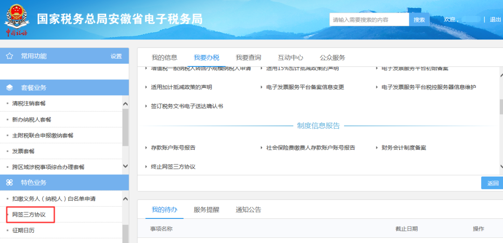Viewport: 503px width, 243px height.
Task: Open 主附税联合申报缴纳套餐
Action: (43, 135)
